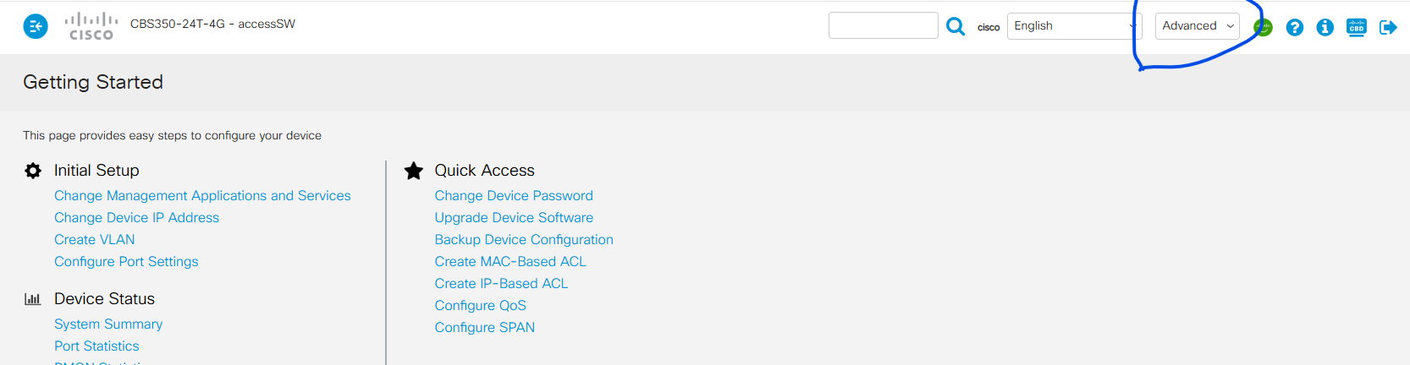Open the CBD dashboard icon

[1356, 28]
